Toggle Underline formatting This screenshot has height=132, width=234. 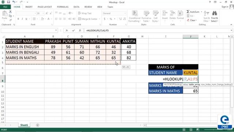coord(26,19)
